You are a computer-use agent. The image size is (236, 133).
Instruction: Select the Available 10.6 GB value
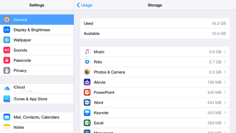coord(219,33)
